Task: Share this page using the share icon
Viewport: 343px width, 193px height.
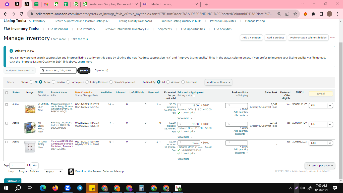Action: 287,14
